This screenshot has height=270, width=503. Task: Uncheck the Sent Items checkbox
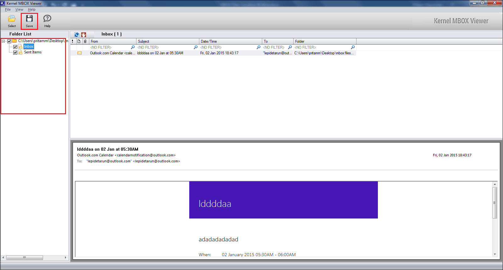pos(15,52)
